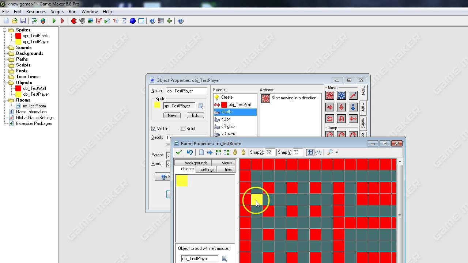
Task: Open Game Information from toolbar
Action: (x=152, y=21)
